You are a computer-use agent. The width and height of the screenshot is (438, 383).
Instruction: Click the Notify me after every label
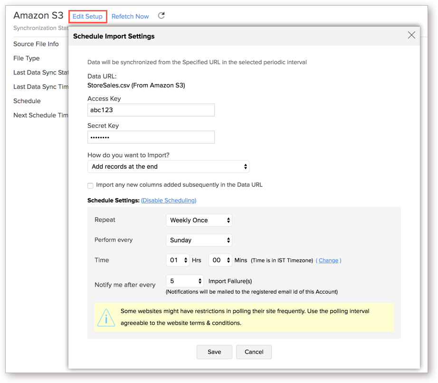pyautogui.click(x=125, y=285)
